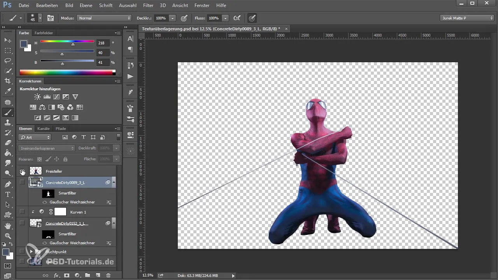Screen dimensions: 498x280
Task: Select the Hand tool
Action: (8, 226)
